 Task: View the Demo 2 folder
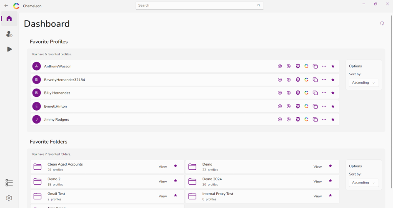[163, 181]
